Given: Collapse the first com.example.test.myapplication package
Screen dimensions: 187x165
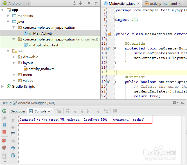Looking at the screenshot, I should pos(14,28).
